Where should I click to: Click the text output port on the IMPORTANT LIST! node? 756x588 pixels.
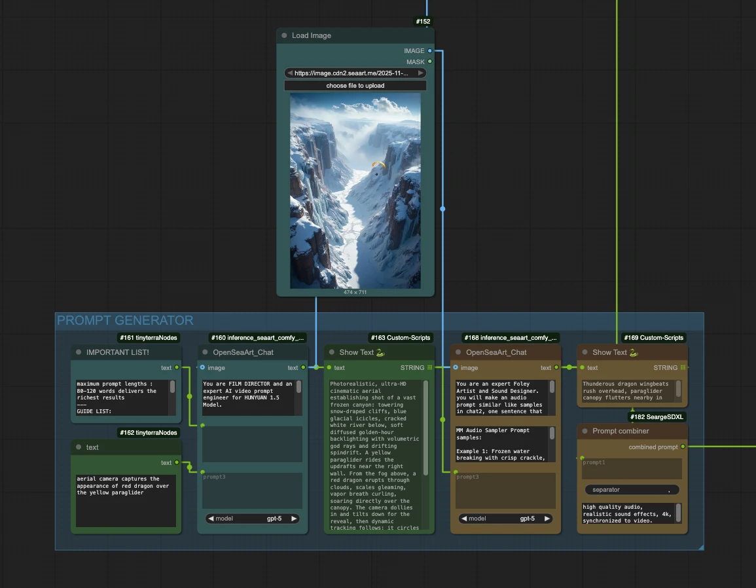(x=177, y=368)
